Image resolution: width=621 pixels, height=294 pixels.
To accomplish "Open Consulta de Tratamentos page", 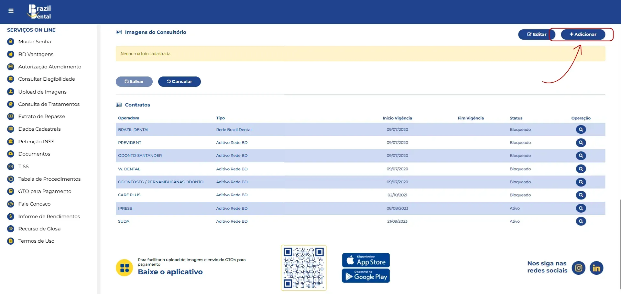I will point(49,104).
